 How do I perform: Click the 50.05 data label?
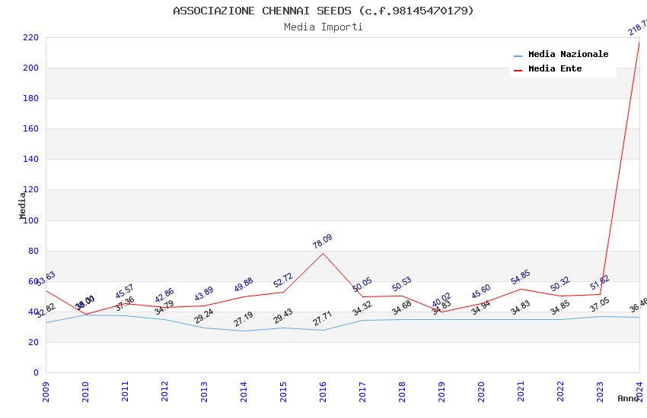coord(362,284)
